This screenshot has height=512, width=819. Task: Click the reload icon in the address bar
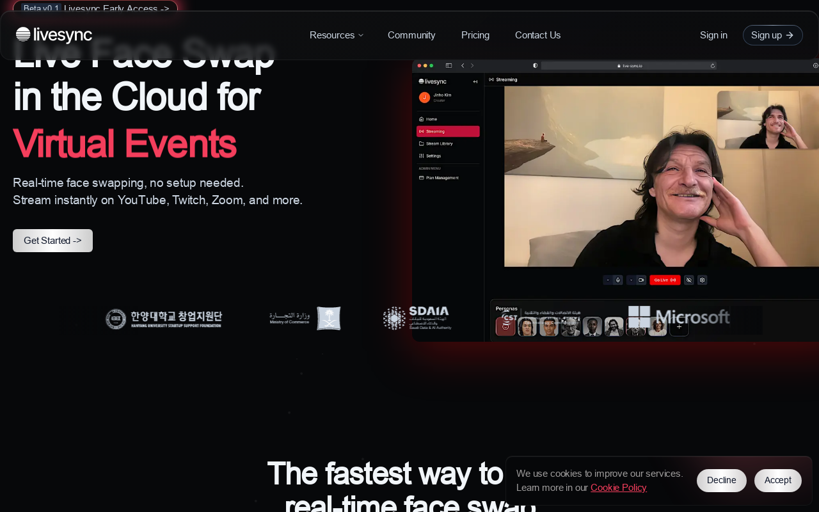(x=713, y=65)
